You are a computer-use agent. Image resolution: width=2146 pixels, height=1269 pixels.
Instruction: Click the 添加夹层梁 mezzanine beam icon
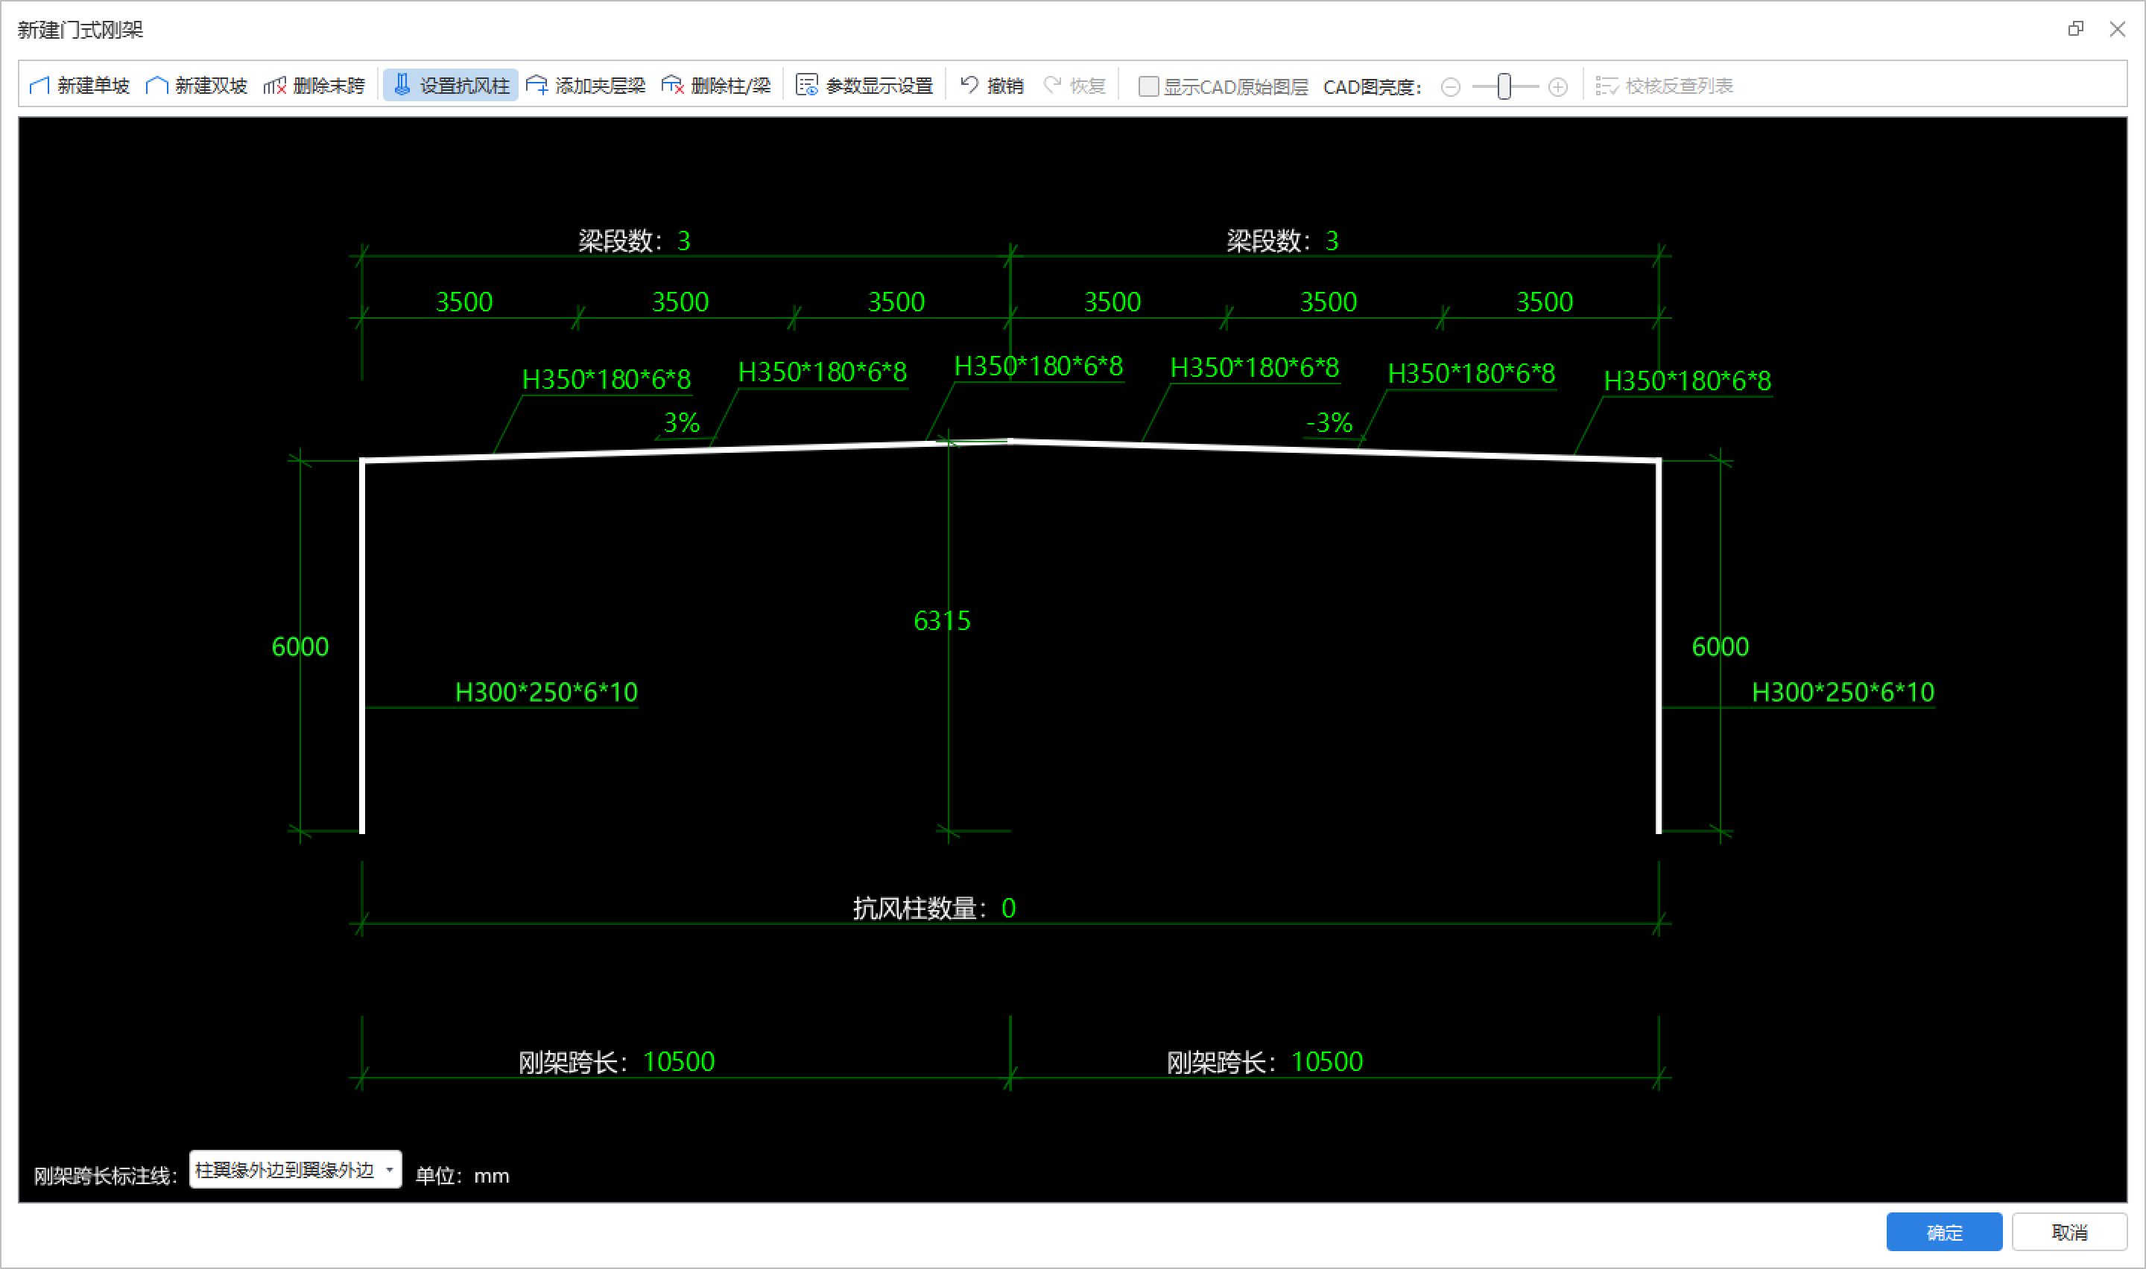pos(537,86)
